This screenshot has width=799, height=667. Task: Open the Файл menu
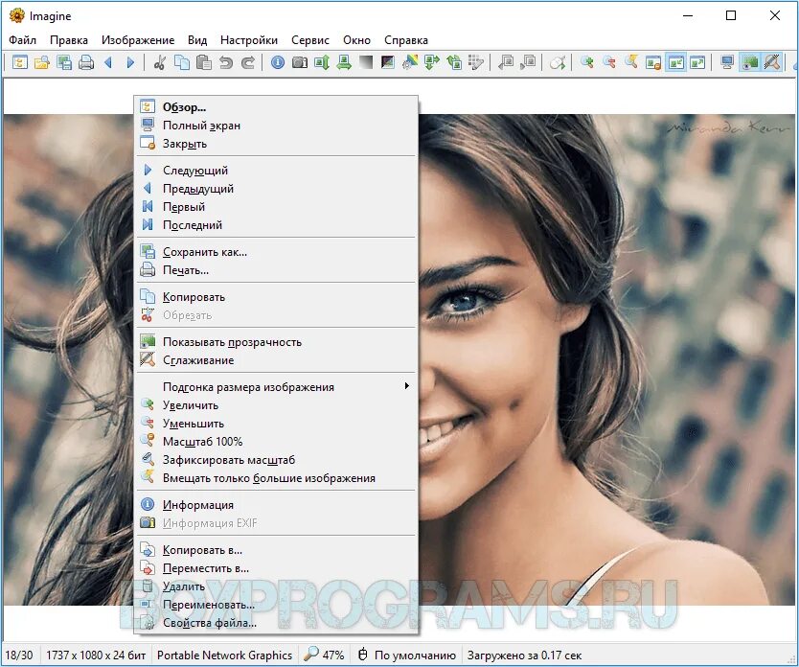22,40
